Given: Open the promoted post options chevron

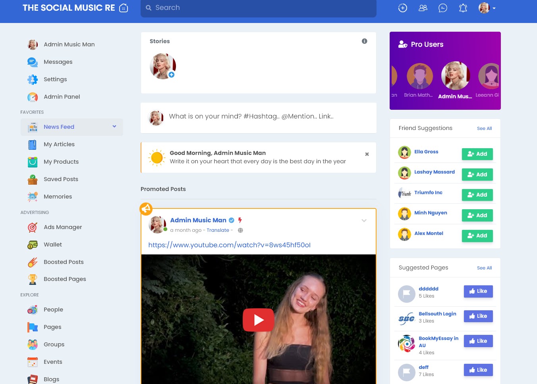Looking at the screenshot, I should [x=364, y=221].
